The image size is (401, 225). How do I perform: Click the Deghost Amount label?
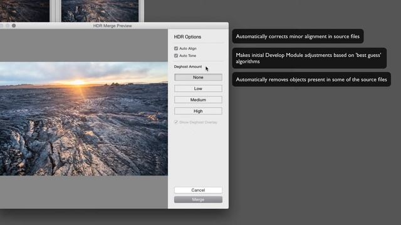pos(188,67)
